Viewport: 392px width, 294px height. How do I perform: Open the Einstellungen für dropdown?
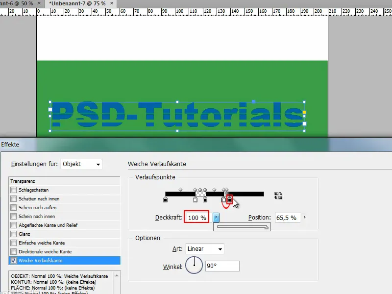click(81, 164)
